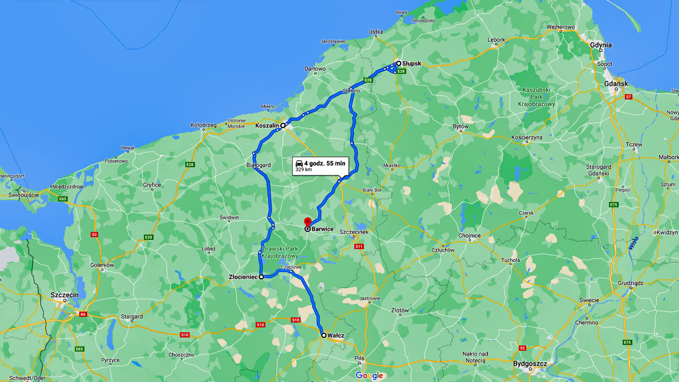
Task: Click the Google logo at the bottom
Action: (x=369, y=376)
